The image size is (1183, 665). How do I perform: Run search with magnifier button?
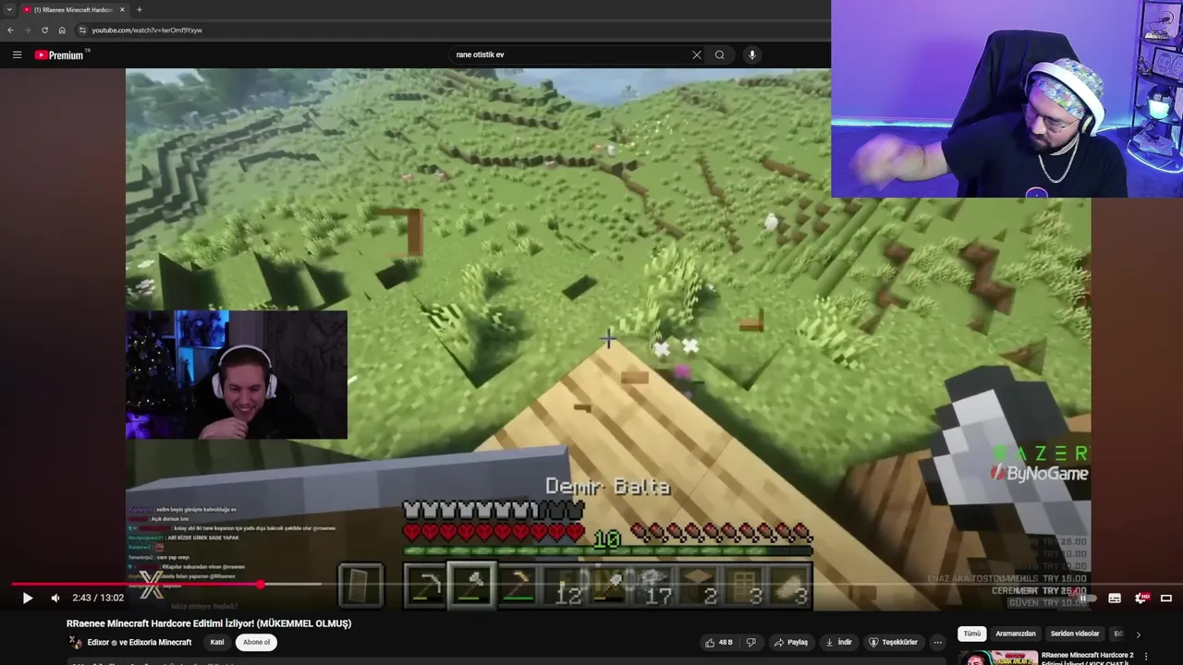tap(720, 54)
